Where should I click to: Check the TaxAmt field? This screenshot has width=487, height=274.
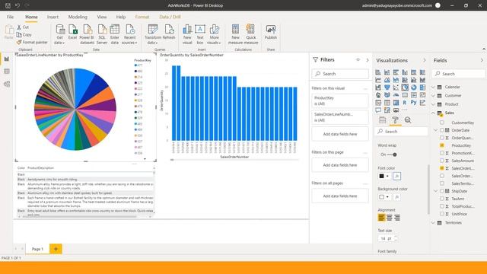[442, 199]
